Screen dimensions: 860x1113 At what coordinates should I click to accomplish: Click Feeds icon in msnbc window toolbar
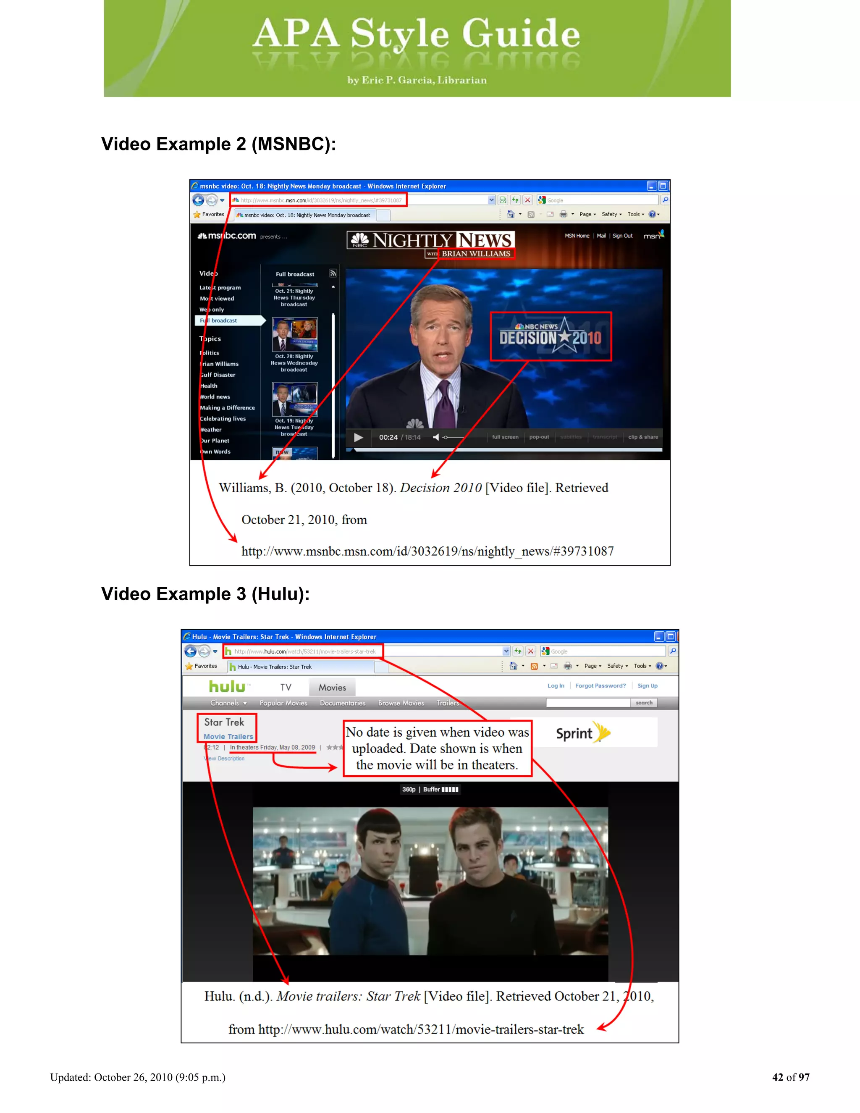tap(531, 215)
